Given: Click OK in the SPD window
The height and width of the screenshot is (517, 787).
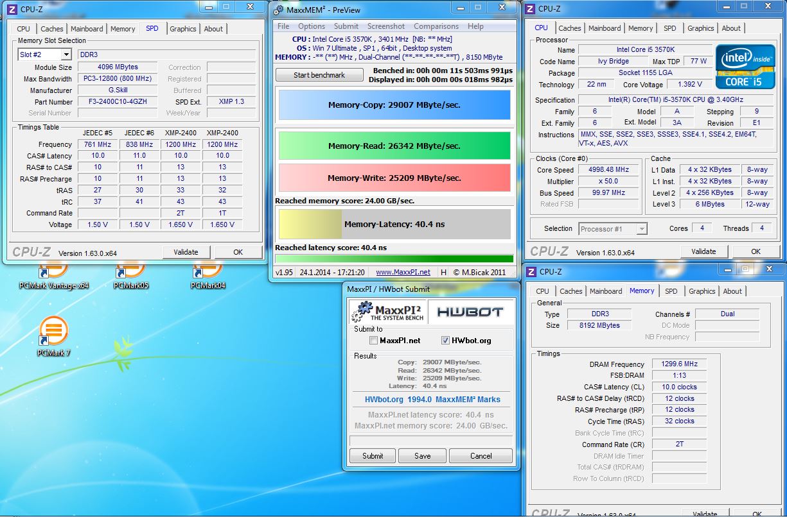Looking at the screenshot, I should pos(238,252).
